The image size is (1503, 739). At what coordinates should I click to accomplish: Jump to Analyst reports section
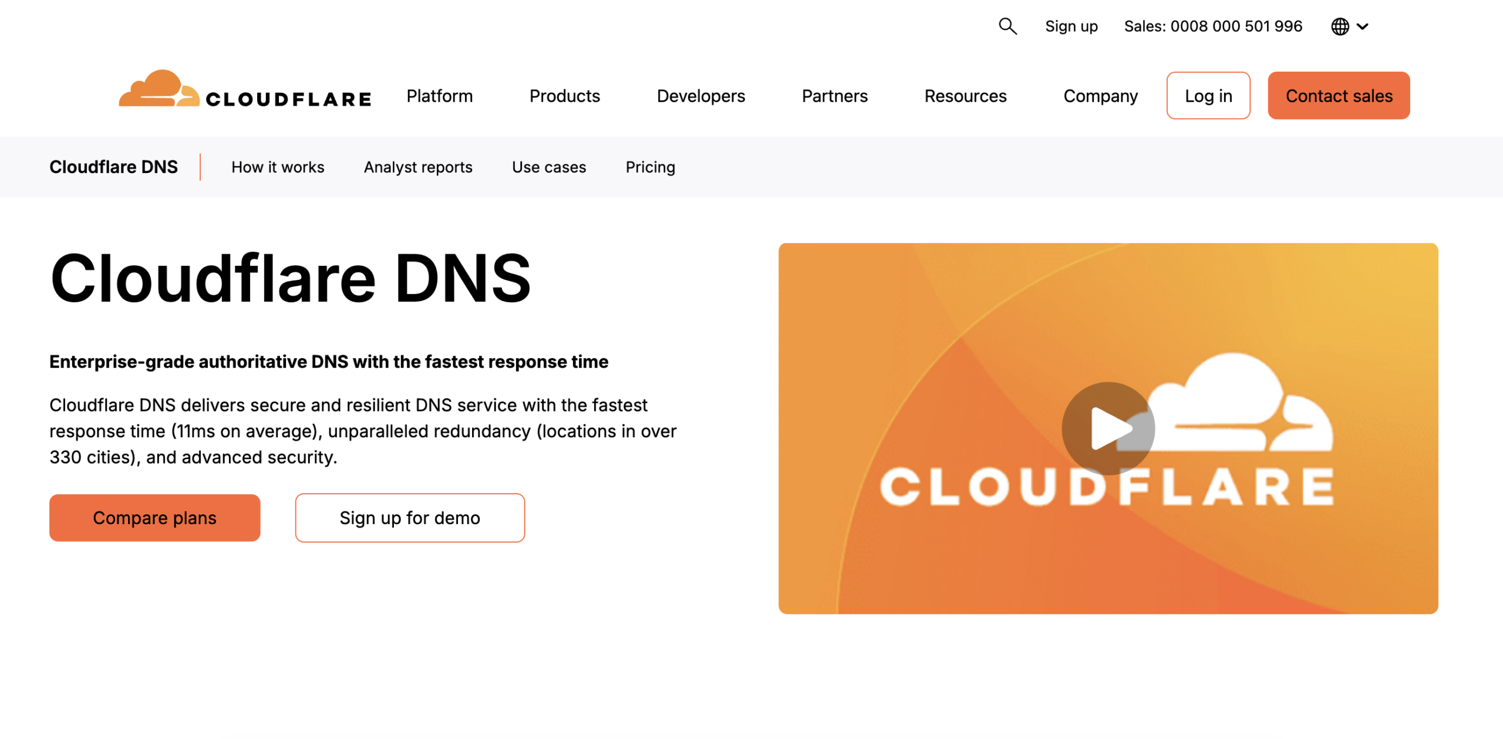418,167
